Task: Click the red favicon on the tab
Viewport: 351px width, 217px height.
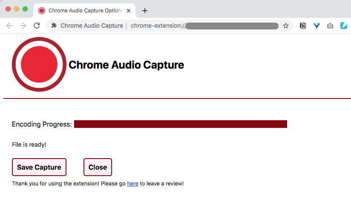Action: click(x=42, y=11)
